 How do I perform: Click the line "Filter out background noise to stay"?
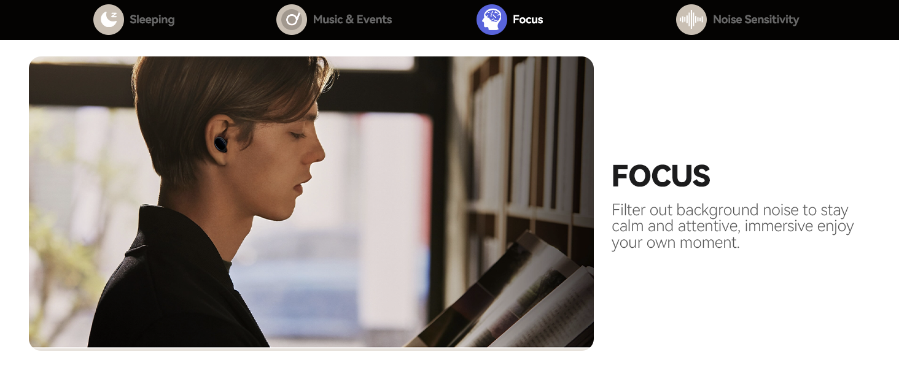point(730,210)
